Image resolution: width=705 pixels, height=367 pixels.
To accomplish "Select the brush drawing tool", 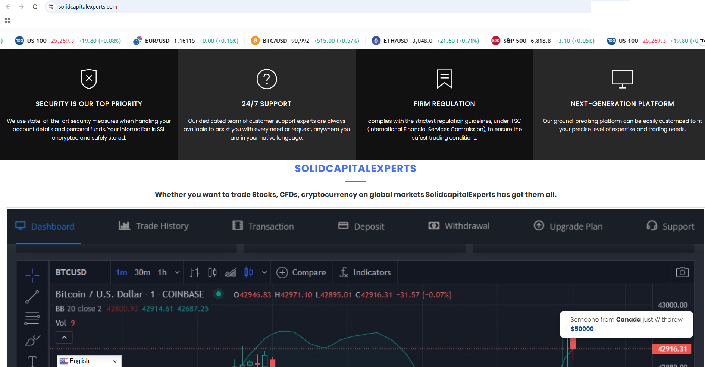I will [32, 340].
